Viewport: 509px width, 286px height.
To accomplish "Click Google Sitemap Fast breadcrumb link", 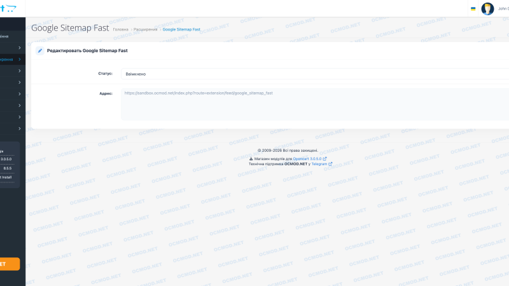I will tap(181, 29).
